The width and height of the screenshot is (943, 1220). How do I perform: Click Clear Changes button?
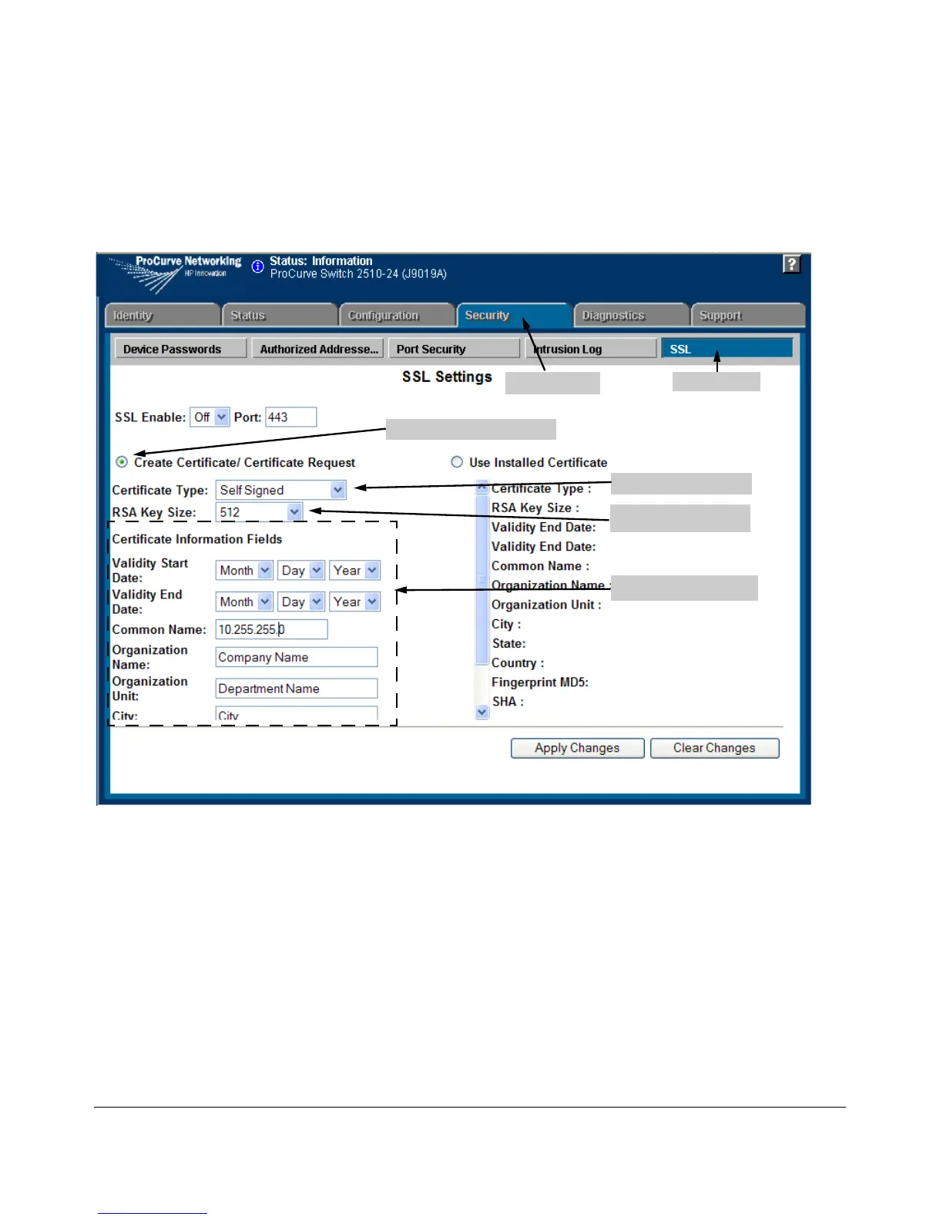click(715, 748)
